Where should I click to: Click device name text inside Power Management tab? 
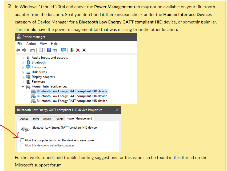point(65,128)
